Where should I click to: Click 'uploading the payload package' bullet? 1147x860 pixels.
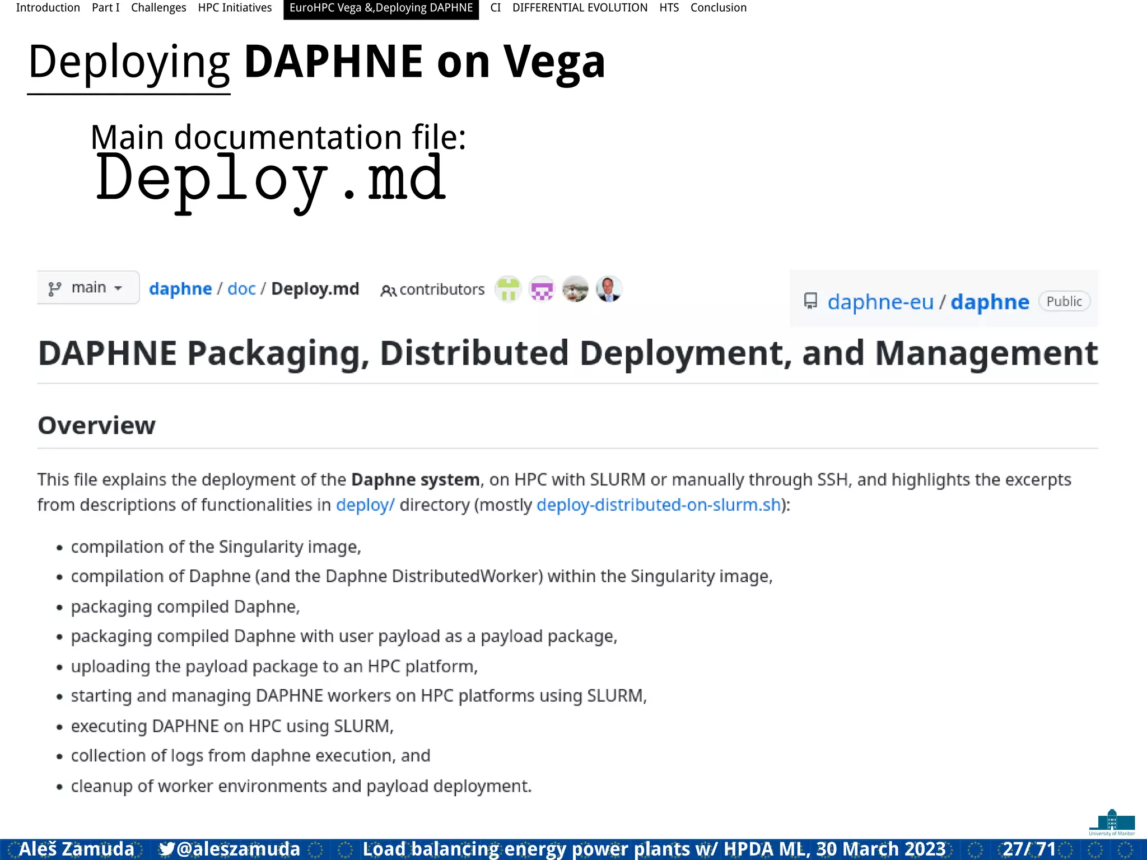point(274,666)
